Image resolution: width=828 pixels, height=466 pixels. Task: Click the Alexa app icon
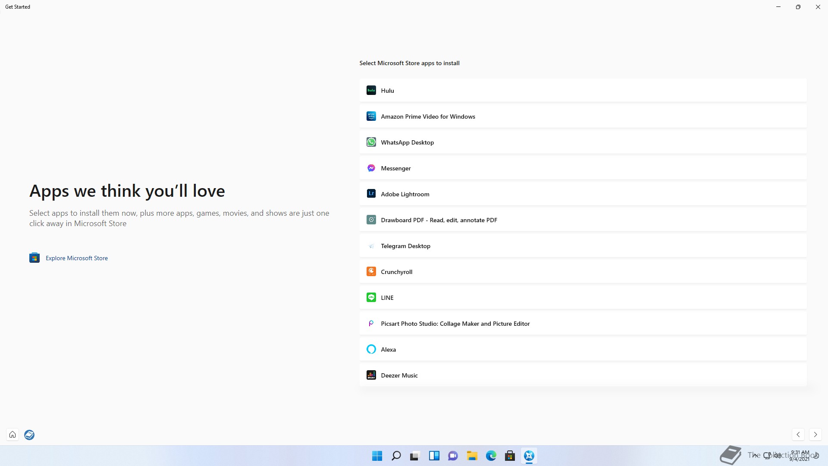pyautogui.click(x=371, y=349)
